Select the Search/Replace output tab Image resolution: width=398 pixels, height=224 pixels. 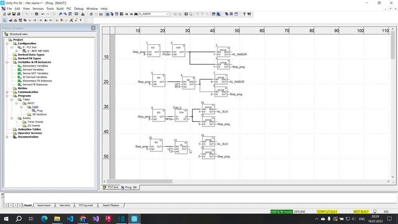tap(111, 205)
